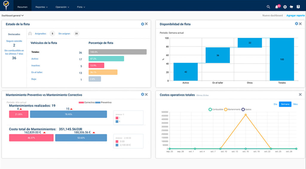
Task: Open Disponibilidad de flota widget settings gear
Action: 296,24
